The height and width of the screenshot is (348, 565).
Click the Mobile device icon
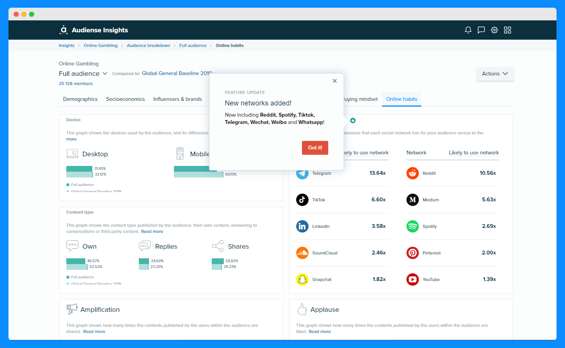point(180,154)
